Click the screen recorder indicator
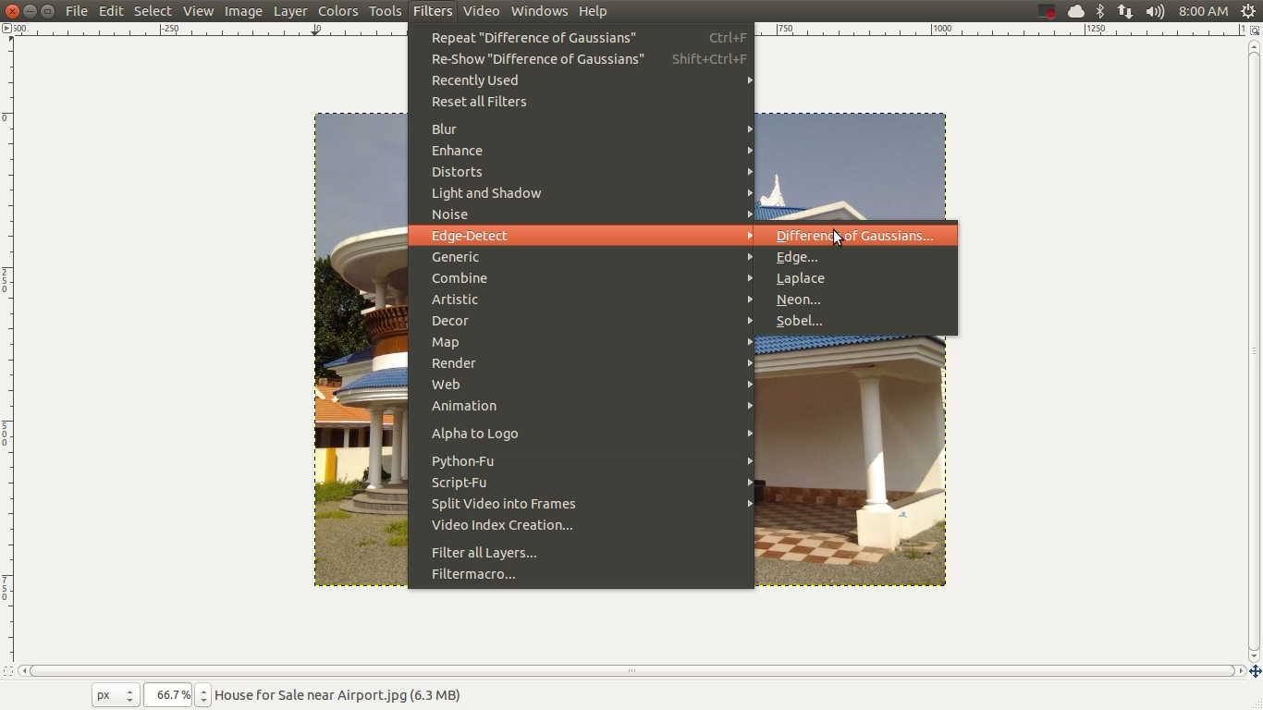1263x710 pixels. 1047,11
